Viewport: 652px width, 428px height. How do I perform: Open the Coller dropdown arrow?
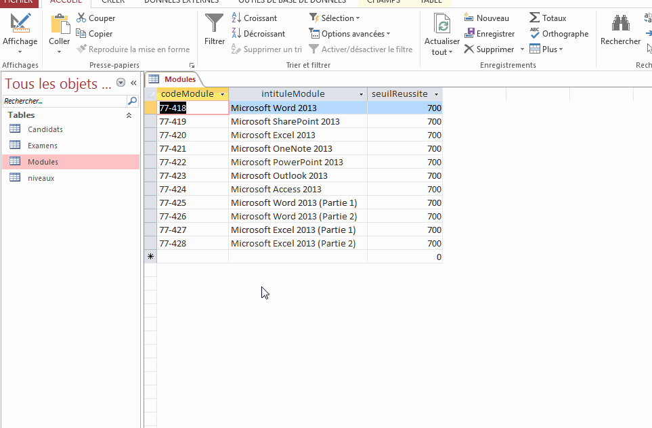pyautogui.click(x=59, y=52)
